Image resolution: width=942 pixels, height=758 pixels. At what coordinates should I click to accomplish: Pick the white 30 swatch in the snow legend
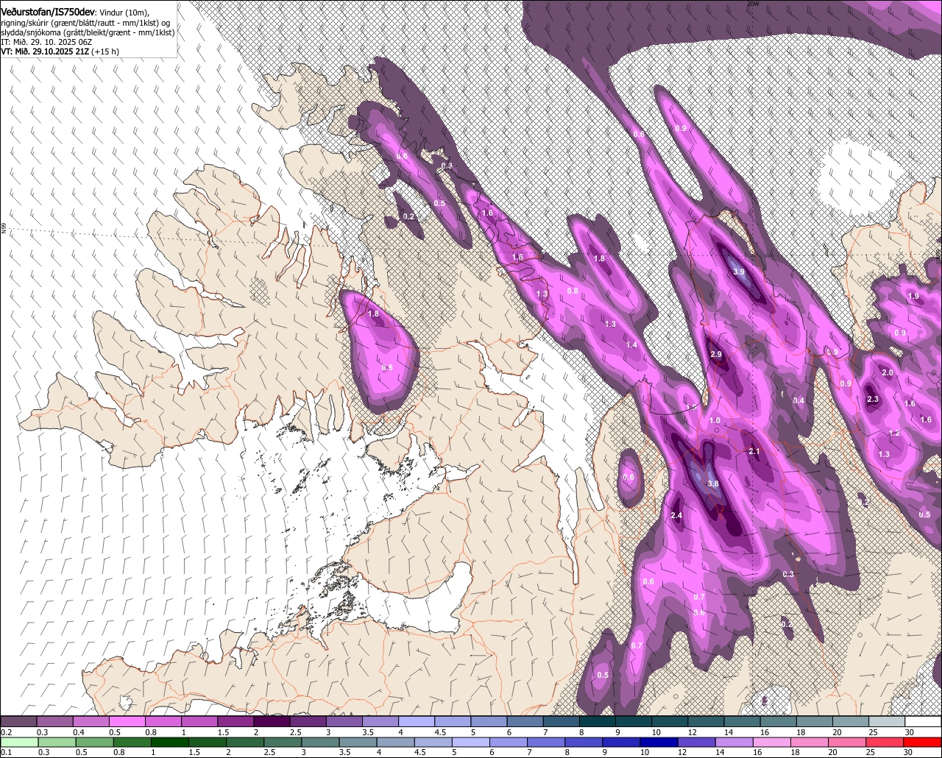(x=923, y=721)
